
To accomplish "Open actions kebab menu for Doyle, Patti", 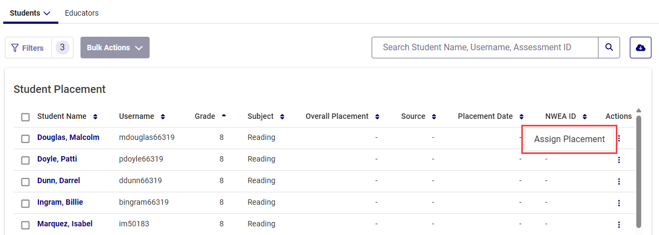I will [x=619, y=159].
